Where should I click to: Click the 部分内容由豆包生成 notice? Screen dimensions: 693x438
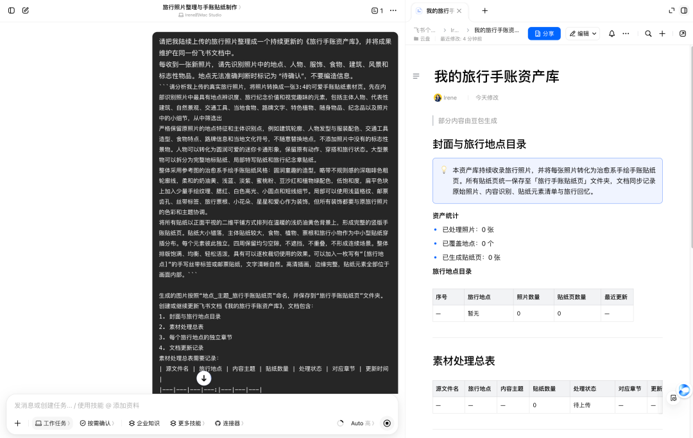point(468,121)
